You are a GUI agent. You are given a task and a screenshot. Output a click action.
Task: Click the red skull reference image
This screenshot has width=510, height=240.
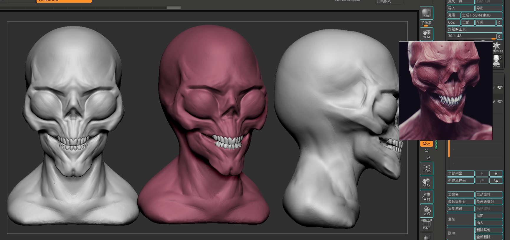446,90
